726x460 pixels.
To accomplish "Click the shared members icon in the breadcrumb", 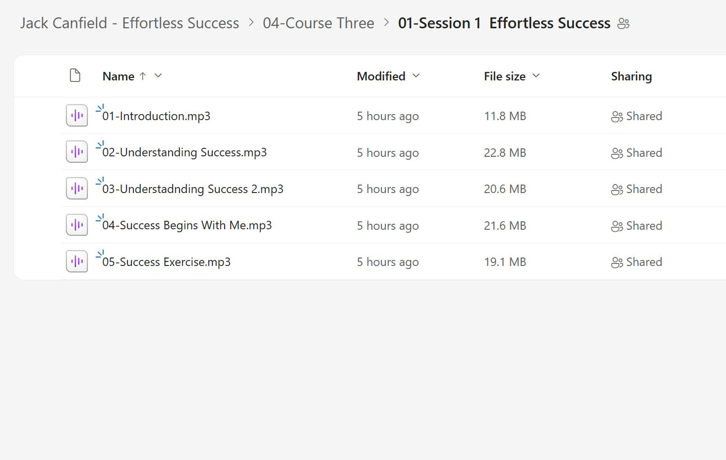I will [623, 23].
